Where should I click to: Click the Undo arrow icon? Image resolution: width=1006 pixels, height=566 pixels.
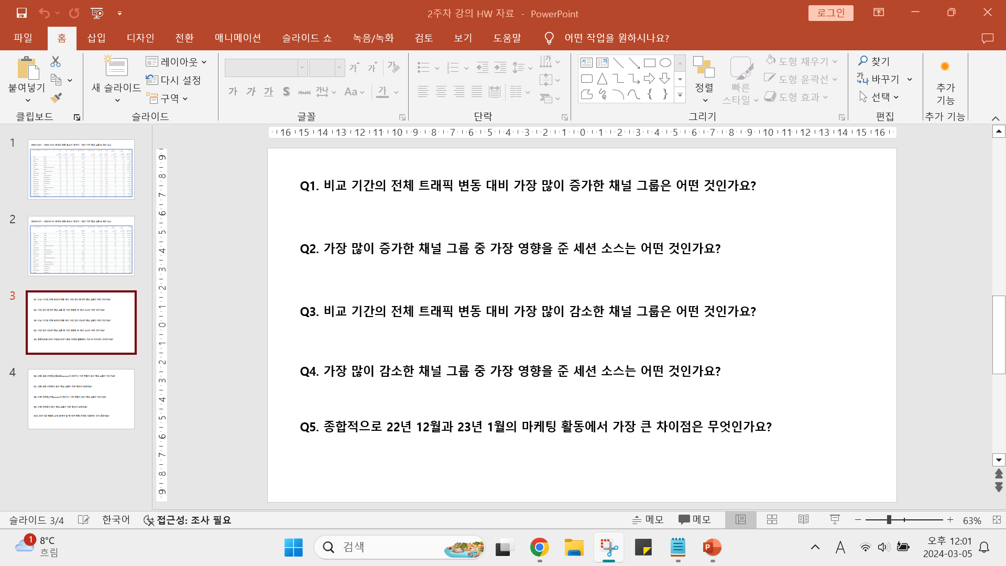[x=44, y=13]
